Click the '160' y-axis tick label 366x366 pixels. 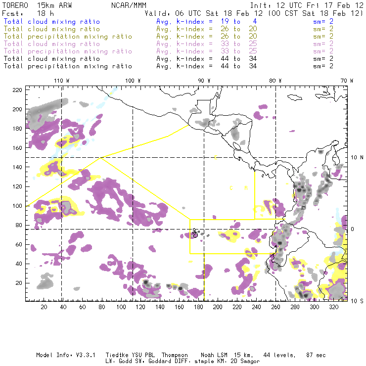click(x=17, y=148)
